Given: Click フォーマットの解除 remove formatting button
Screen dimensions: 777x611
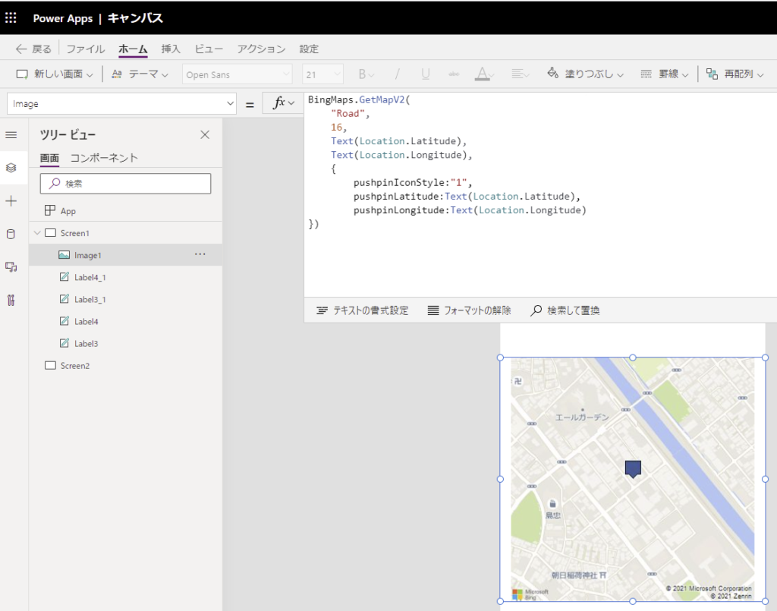Looking at the screenshot, I should pyautogui.click(x=469, y=310).
